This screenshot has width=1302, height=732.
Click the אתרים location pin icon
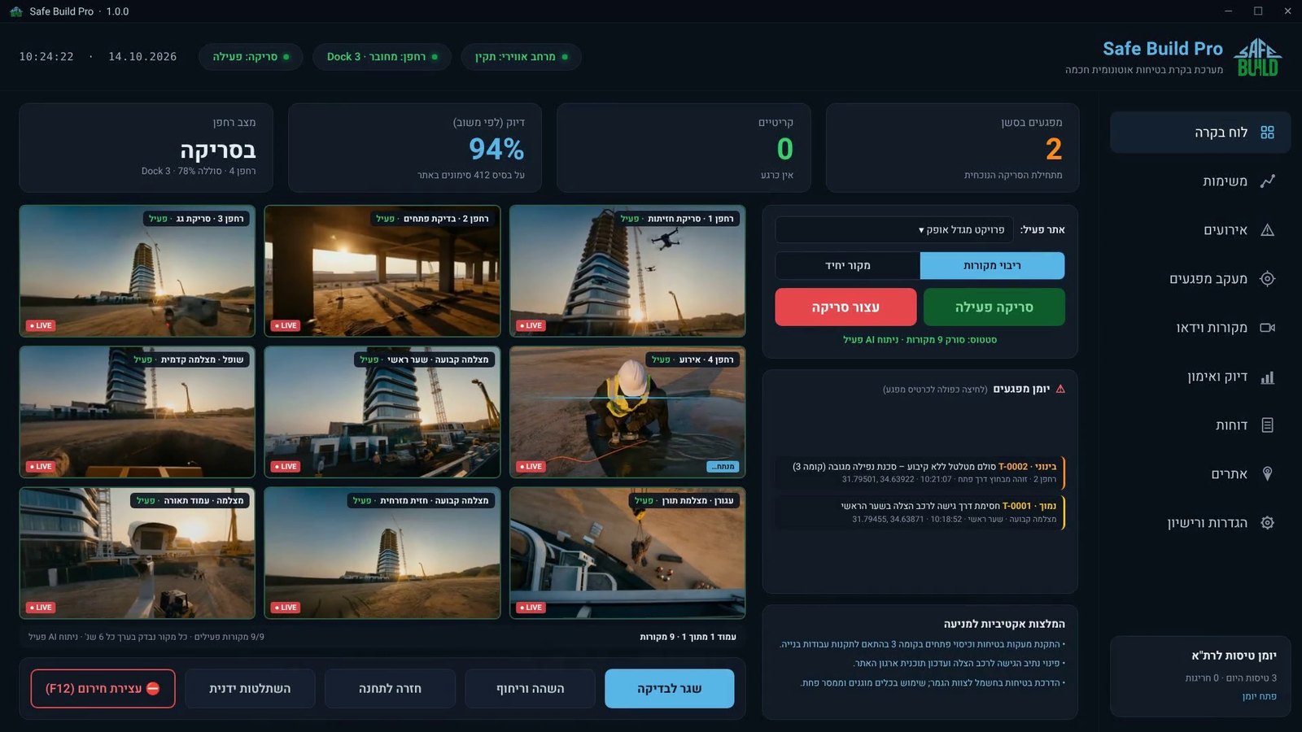1267,474
